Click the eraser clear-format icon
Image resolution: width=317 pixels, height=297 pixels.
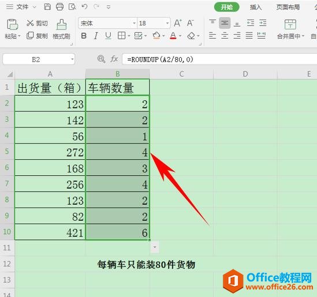tap(191, 36)
